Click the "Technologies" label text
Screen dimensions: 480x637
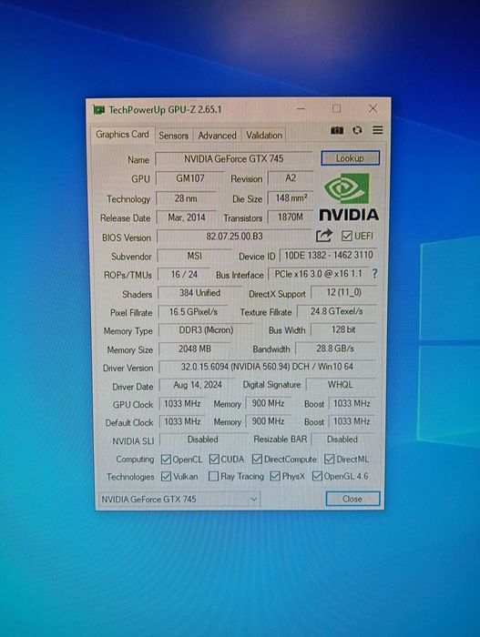[130, 477]
